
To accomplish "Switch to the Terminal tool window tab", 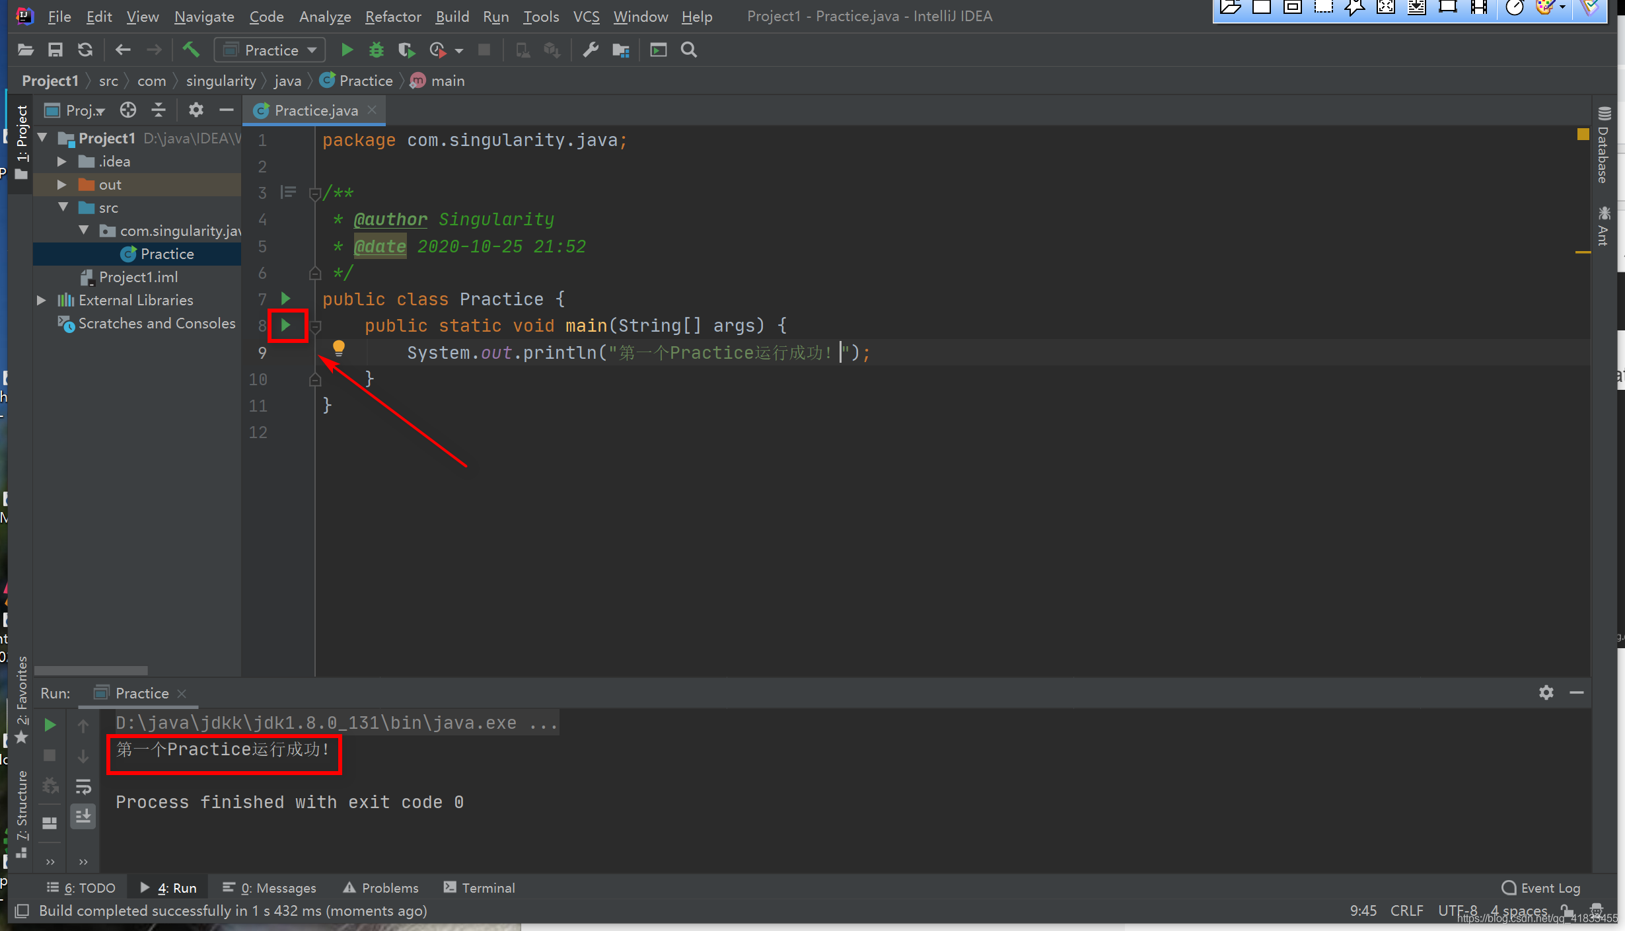I will click(480, 887).
